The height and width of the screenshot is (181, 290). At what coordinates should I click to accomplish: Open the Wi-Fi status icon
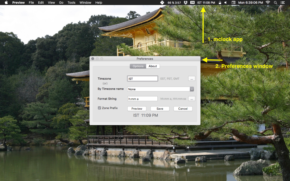tap(268, 3)
